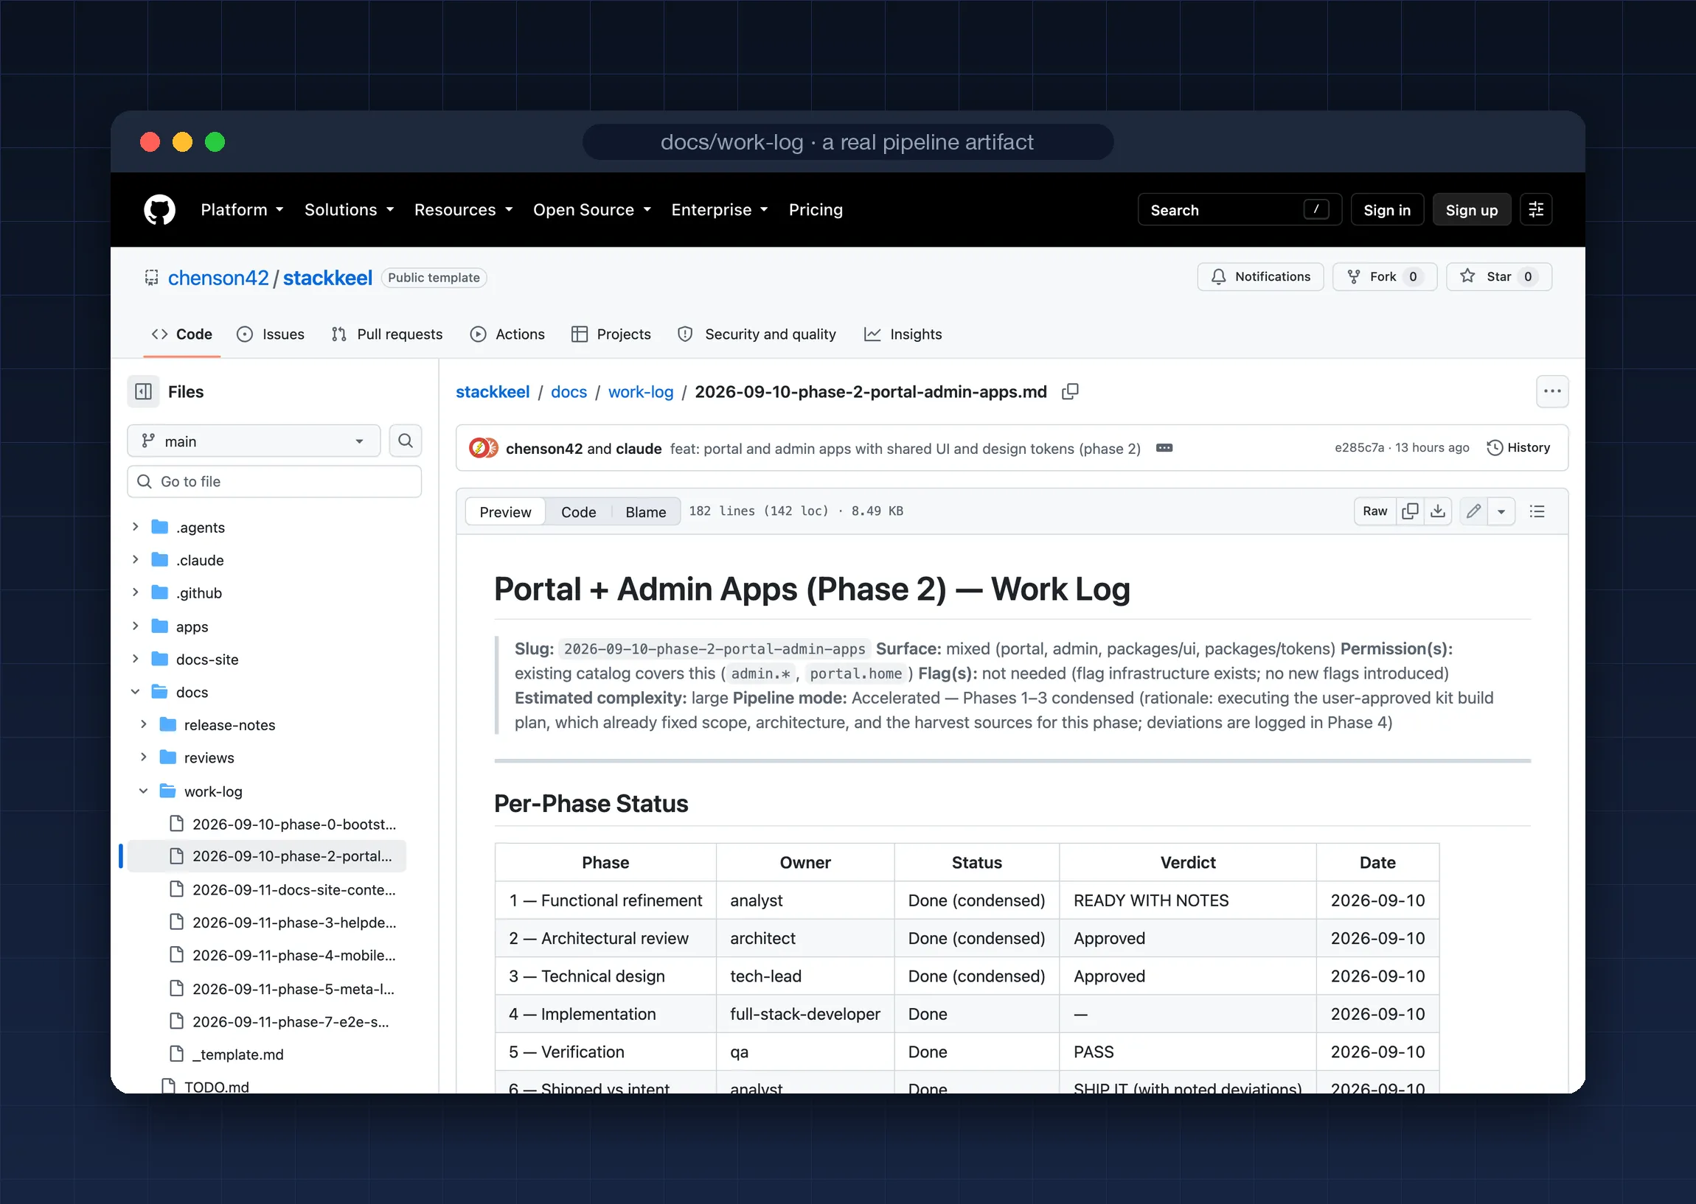Click the Go to file input
The image size is (1696, 1204).
274,481
